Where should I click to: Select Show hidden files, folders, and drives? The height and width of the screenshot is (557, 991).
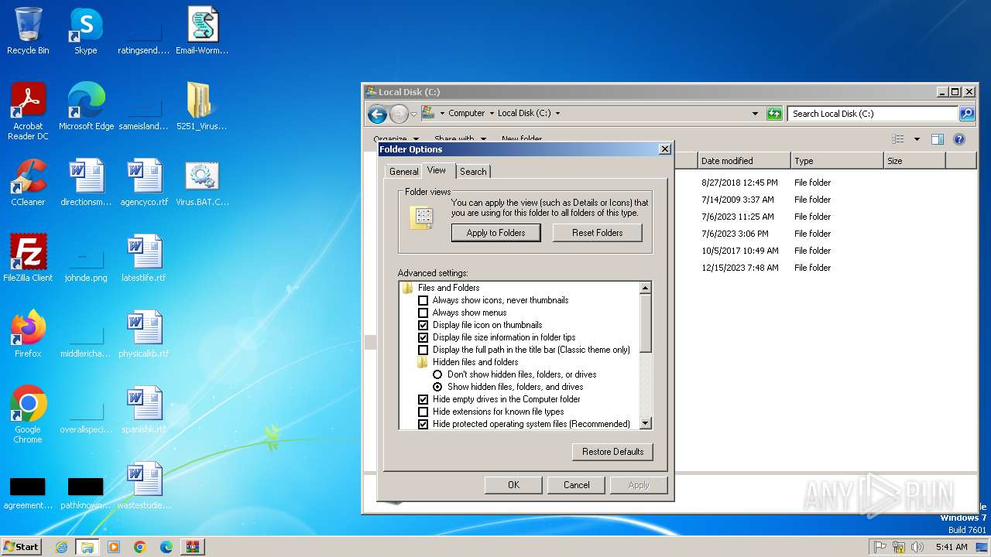[437, 387]
